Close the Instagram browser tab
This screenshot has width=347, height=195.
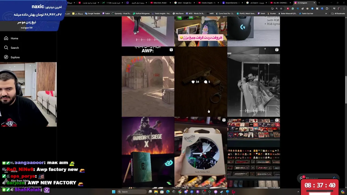pos(314,3)
